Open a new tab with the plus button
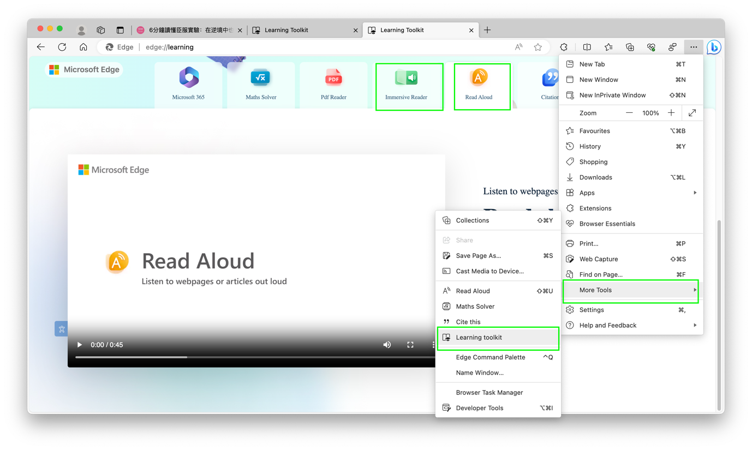This screenshot has width=752, height=450. tap(487, 30)
